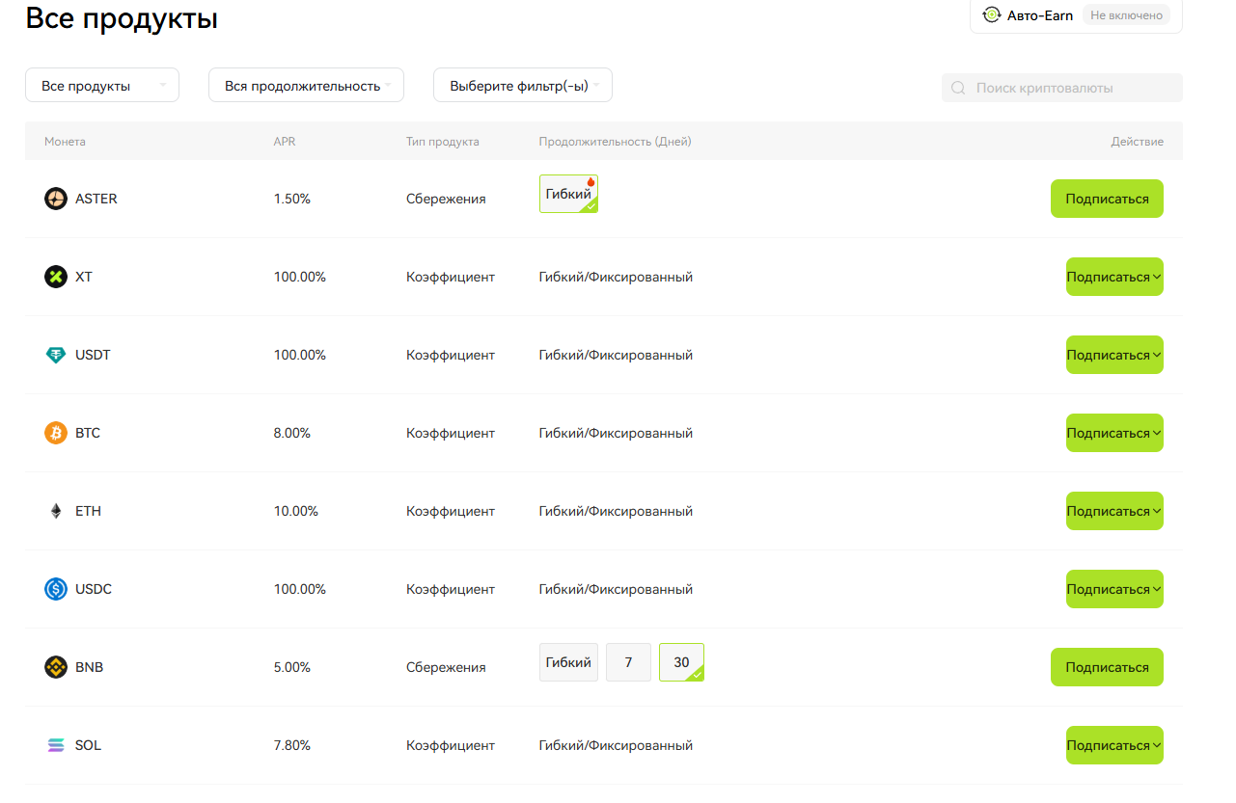Click the BNB coin icon
This screenshot has width=1236, height=803.
pos(56,667)
